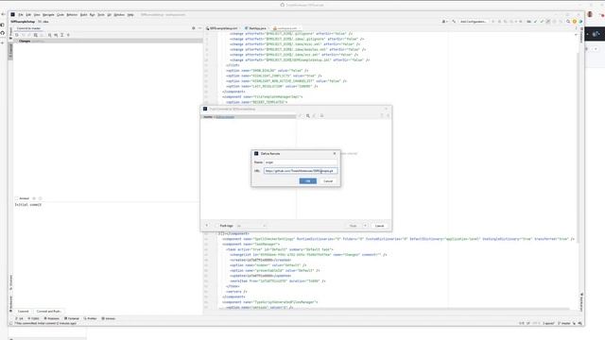Image resolution: width=605 pixels, height=340 pixels.
Task: Open the Terminal tool window tab
Action: pos(72,319)
